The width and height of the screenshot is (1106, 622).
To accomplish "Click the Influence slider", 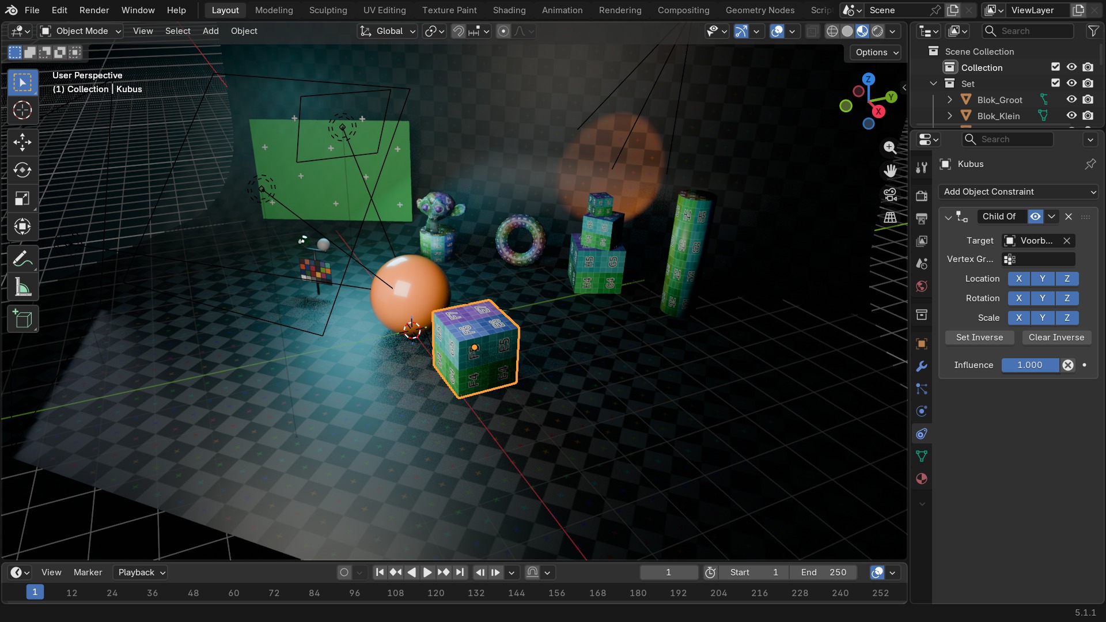I will tap(1030, 365).
